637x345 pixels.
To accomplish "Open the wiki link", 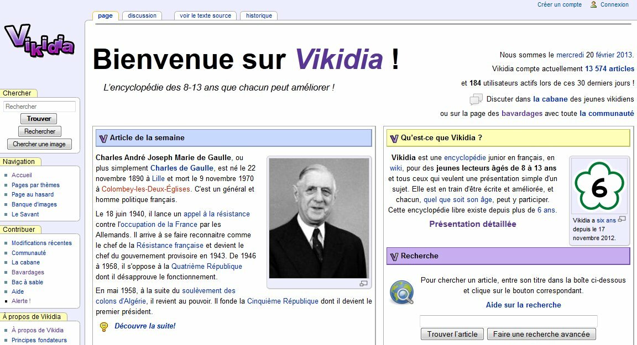I will coord(396,168).
